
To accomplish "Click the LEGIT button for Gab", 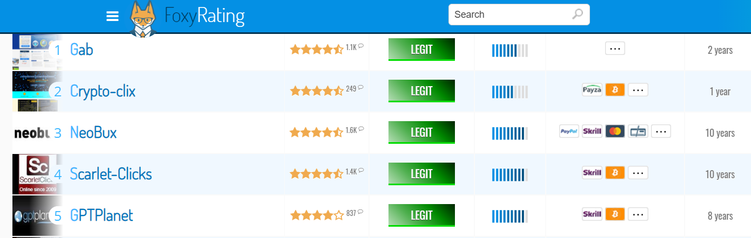I will (421, 50).
